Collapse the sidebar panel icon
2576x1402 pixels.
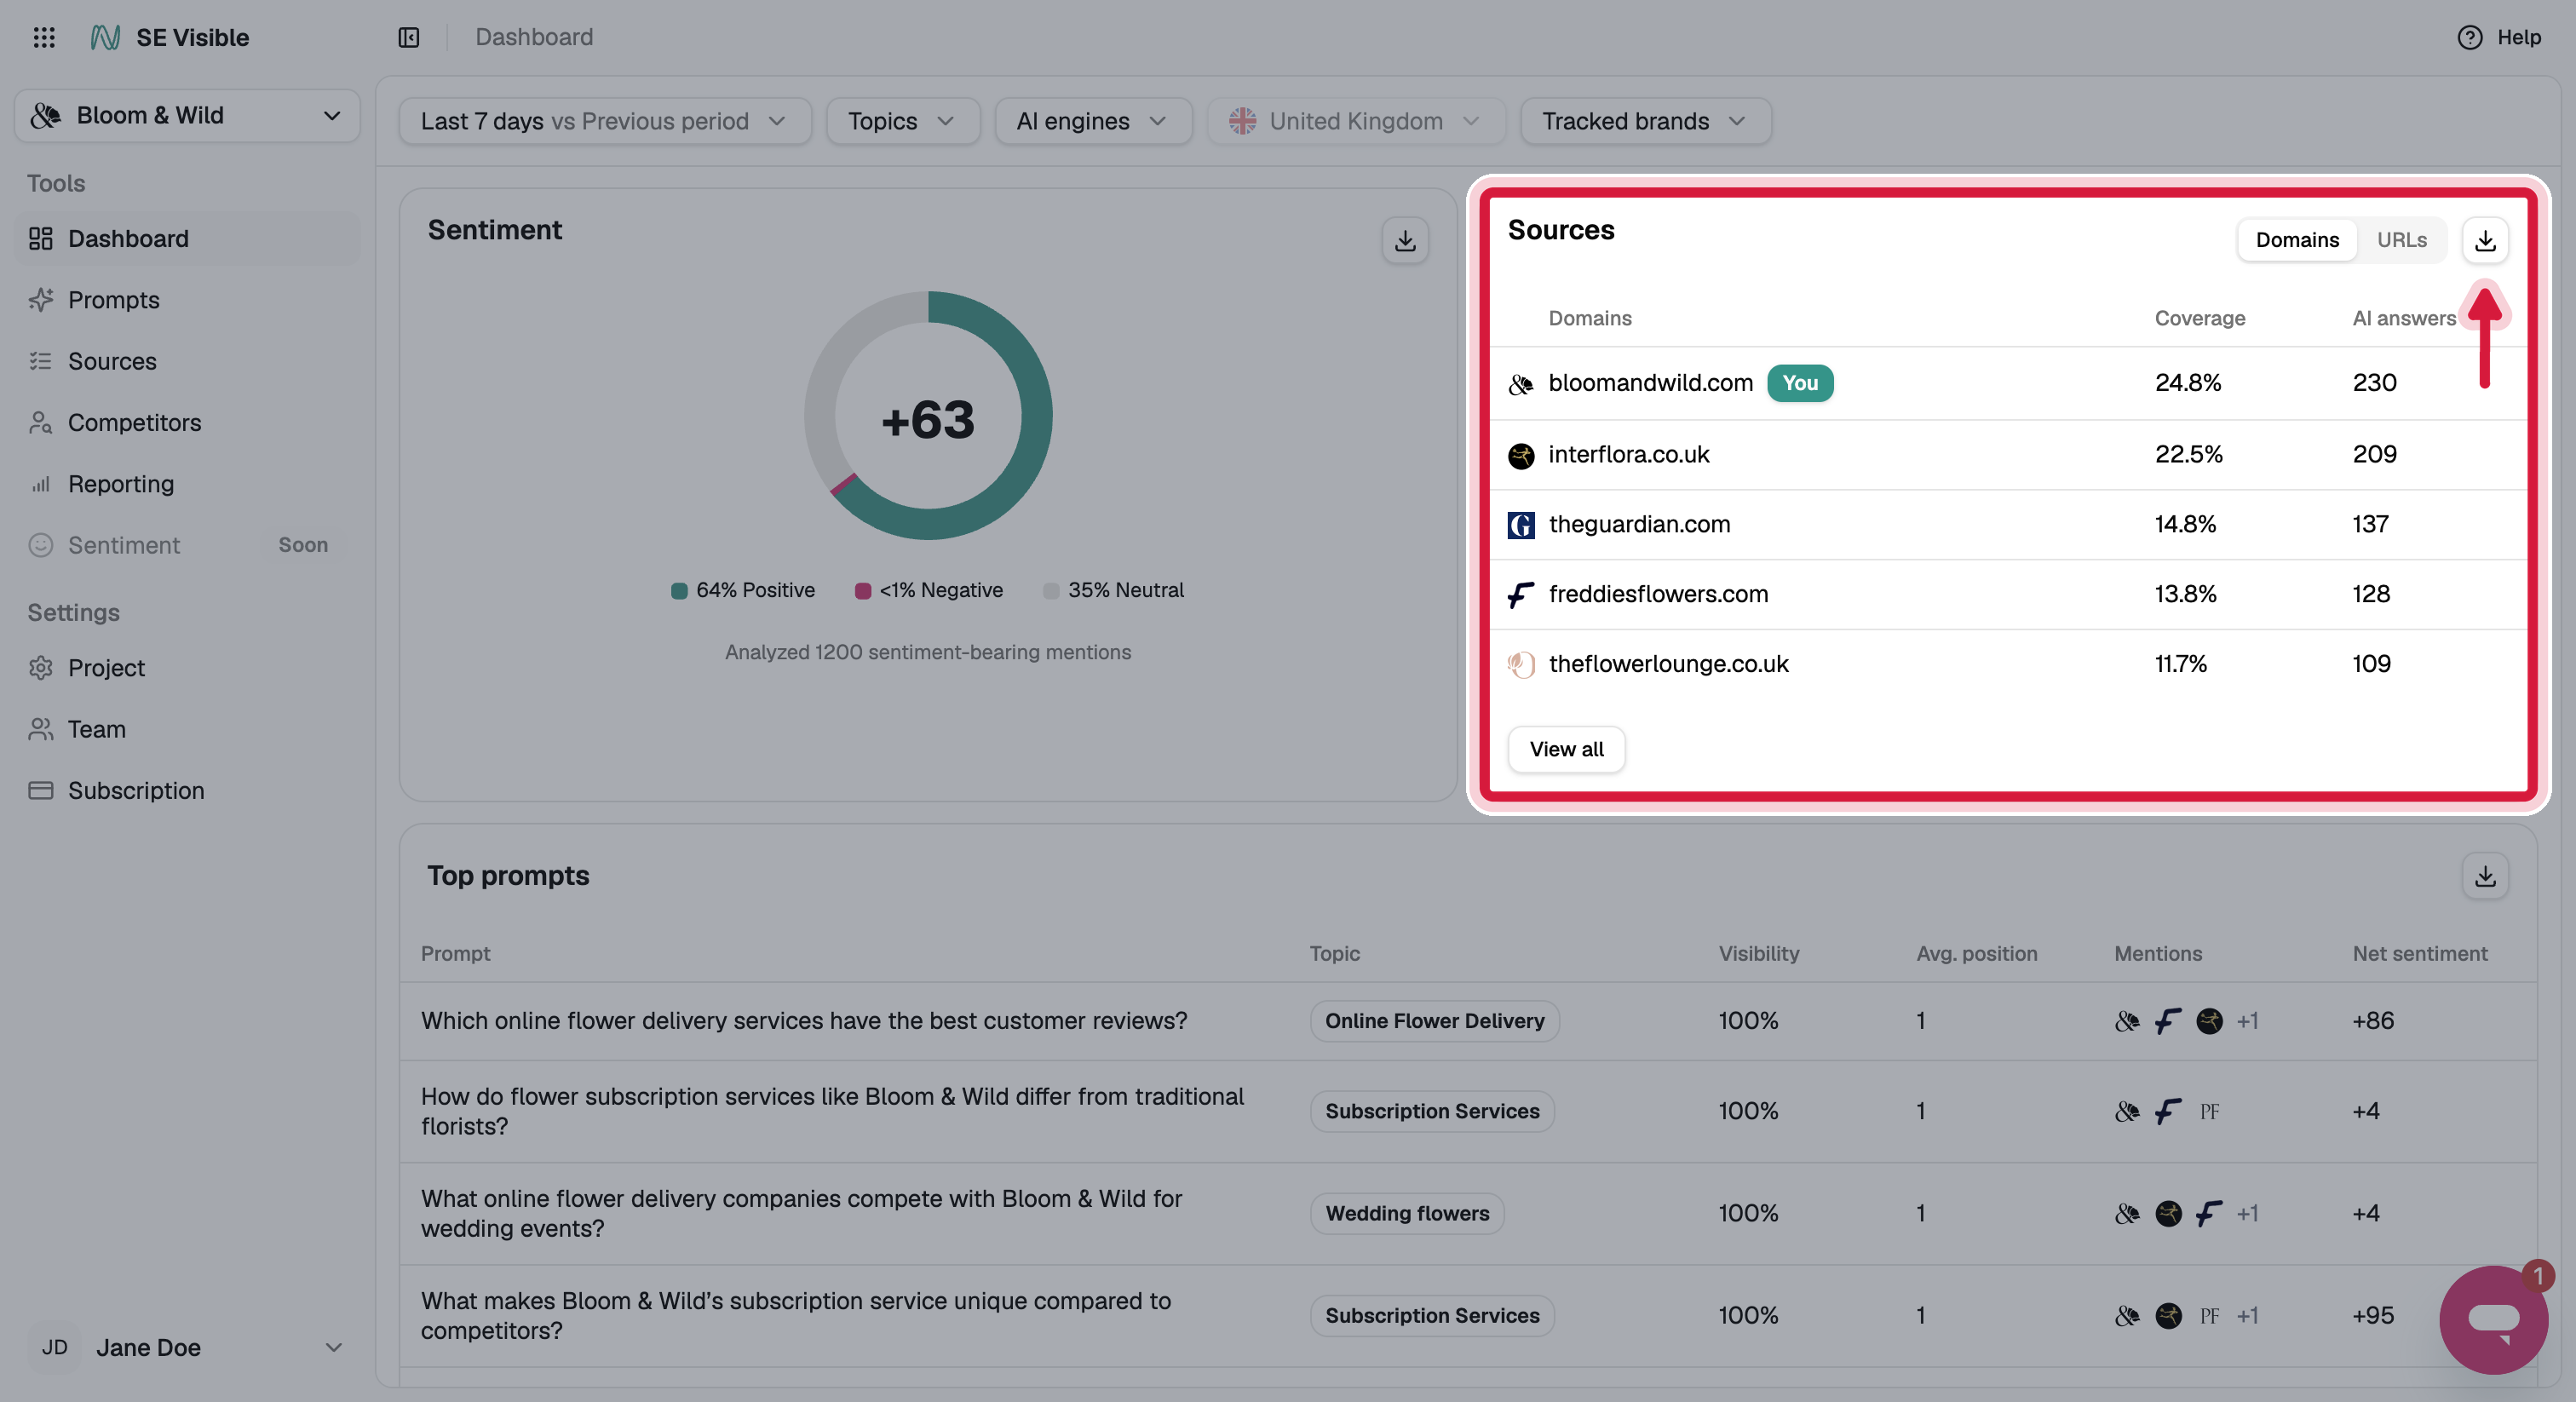408,37
